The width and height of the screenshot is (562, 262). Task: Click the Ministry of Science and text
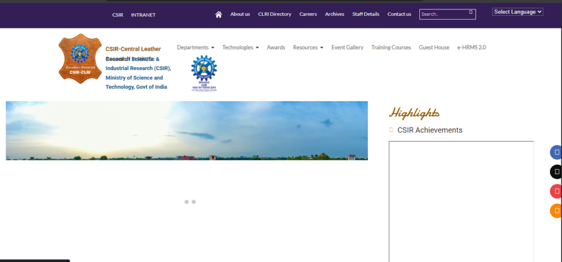point(134,78)
